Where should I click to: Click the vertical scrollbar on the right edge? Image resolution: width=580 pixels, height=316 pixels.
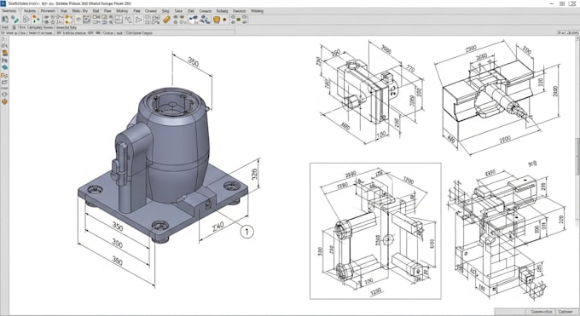click(577, 174)
